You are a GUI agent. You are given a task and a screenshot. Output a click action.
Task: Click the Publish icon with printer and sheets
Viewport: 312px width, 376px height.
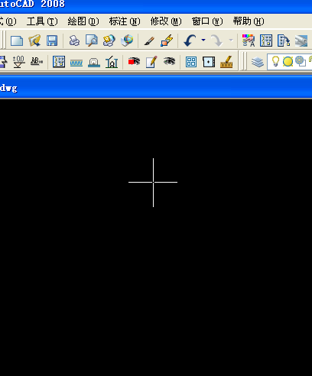[109, 41]
